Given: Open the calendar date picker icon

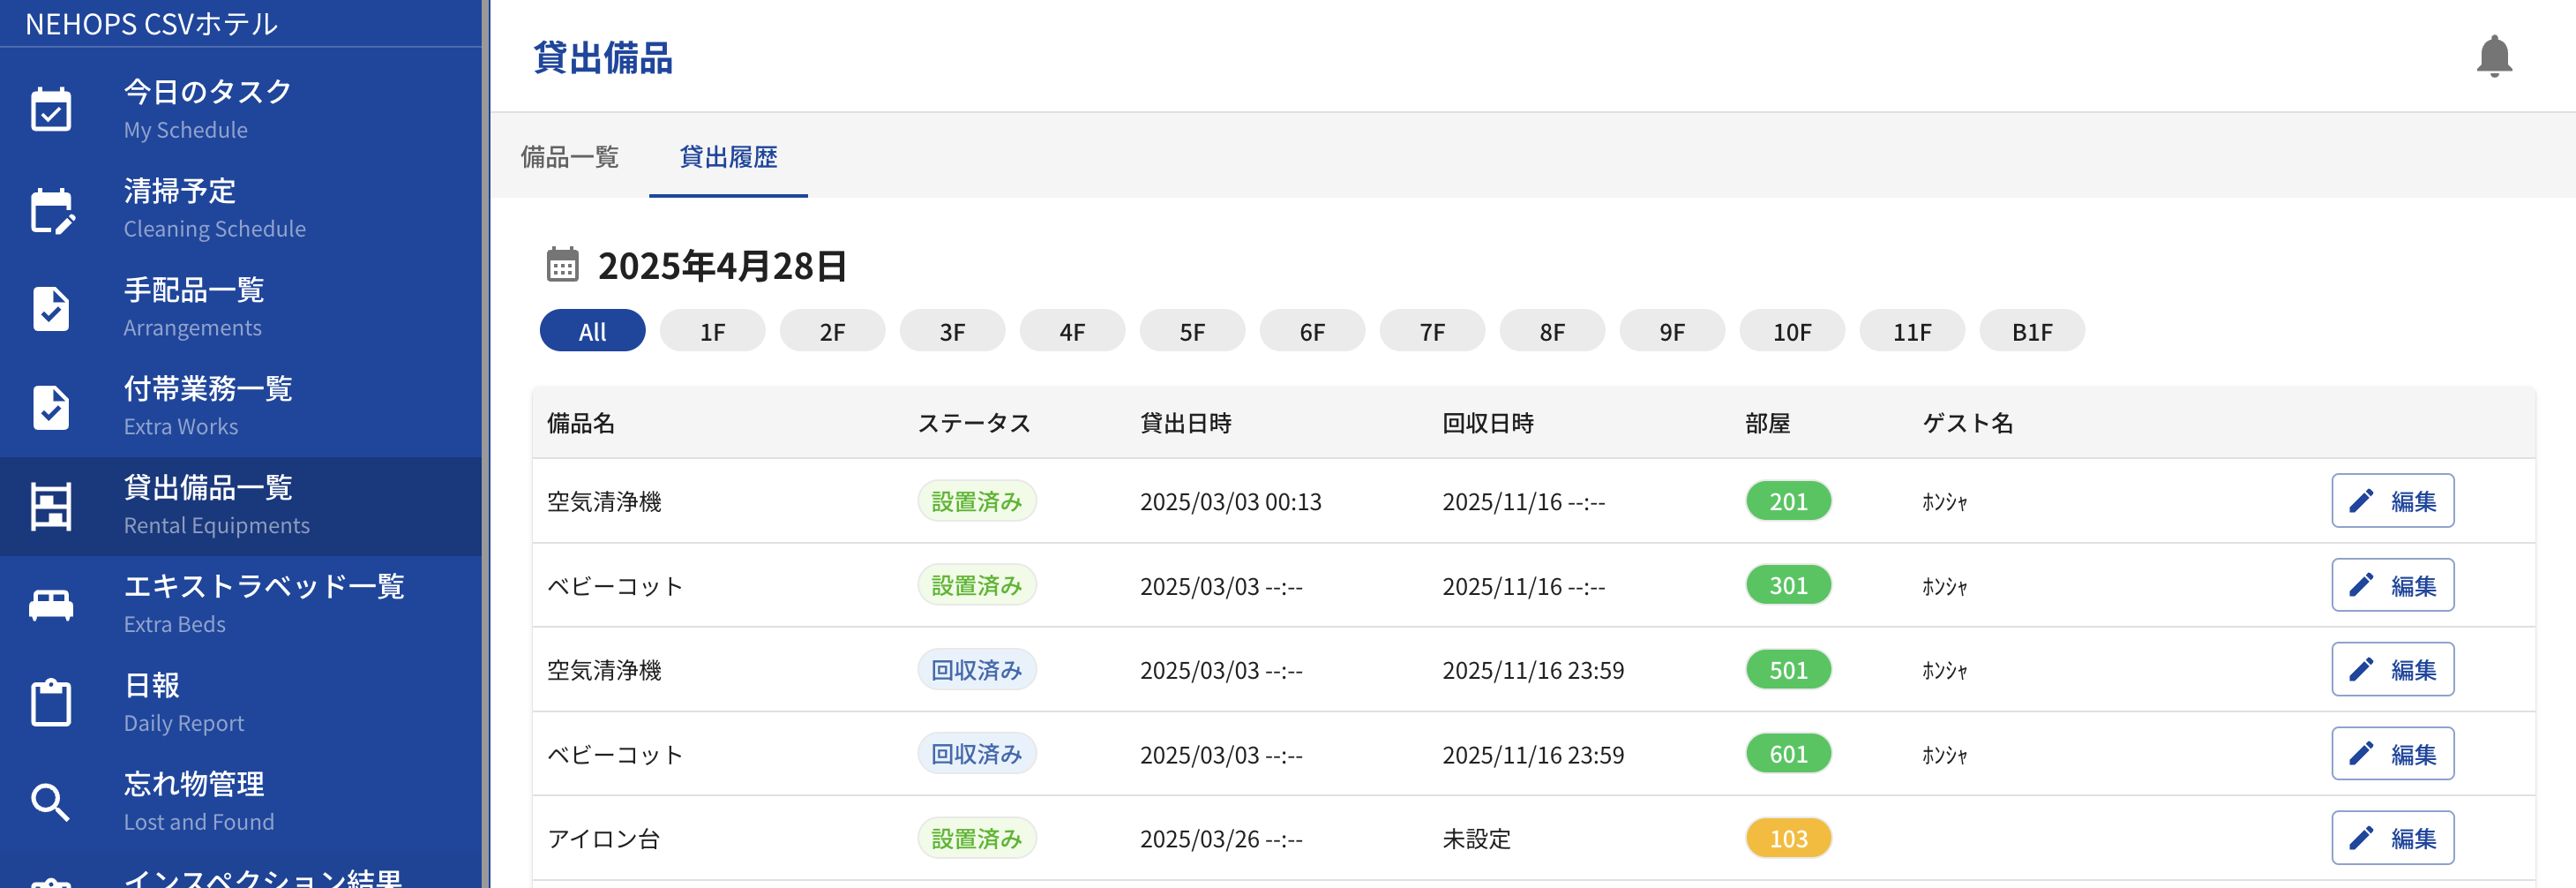Looking at the screenshot, I should pyautogui.click(x=562, y=266).
